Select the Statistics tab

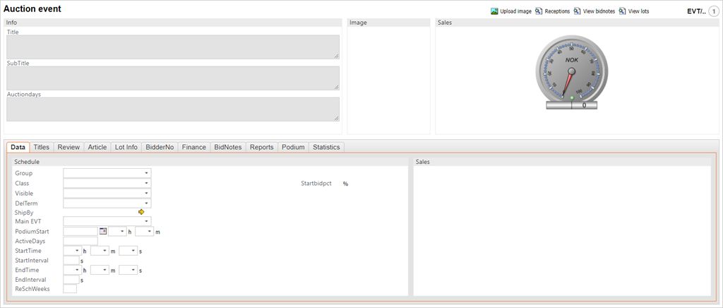pos(326,147)
